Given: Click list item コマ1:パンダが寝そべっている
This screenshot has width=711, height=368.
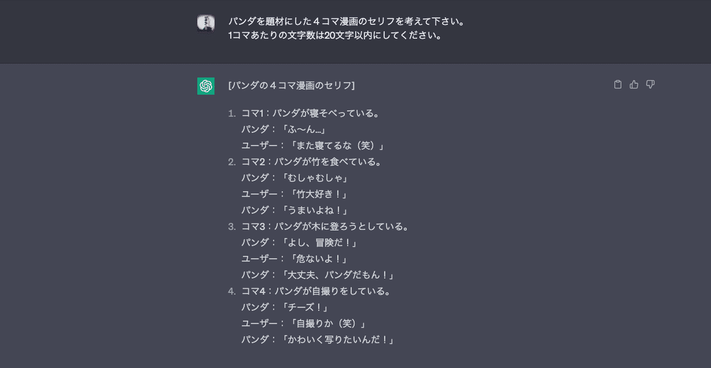Looking at the screenshot, I should [x=310, y=113].
